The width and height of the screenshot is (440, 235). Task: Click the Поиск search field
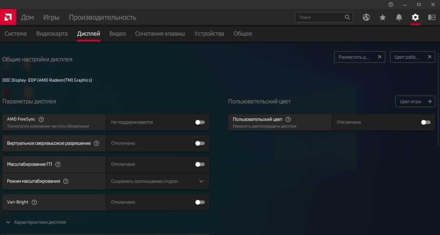320,17
